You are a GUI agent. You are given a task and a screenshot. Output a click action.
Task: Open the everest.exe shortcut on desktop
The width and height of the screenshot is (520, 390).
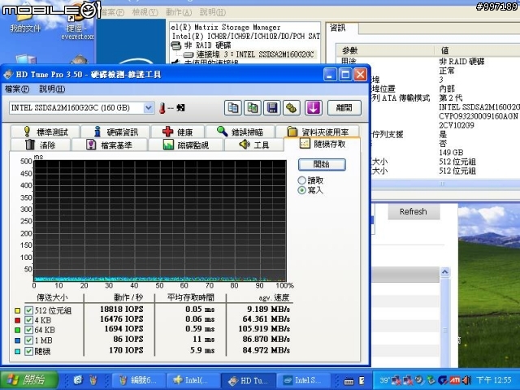(78, 25)
